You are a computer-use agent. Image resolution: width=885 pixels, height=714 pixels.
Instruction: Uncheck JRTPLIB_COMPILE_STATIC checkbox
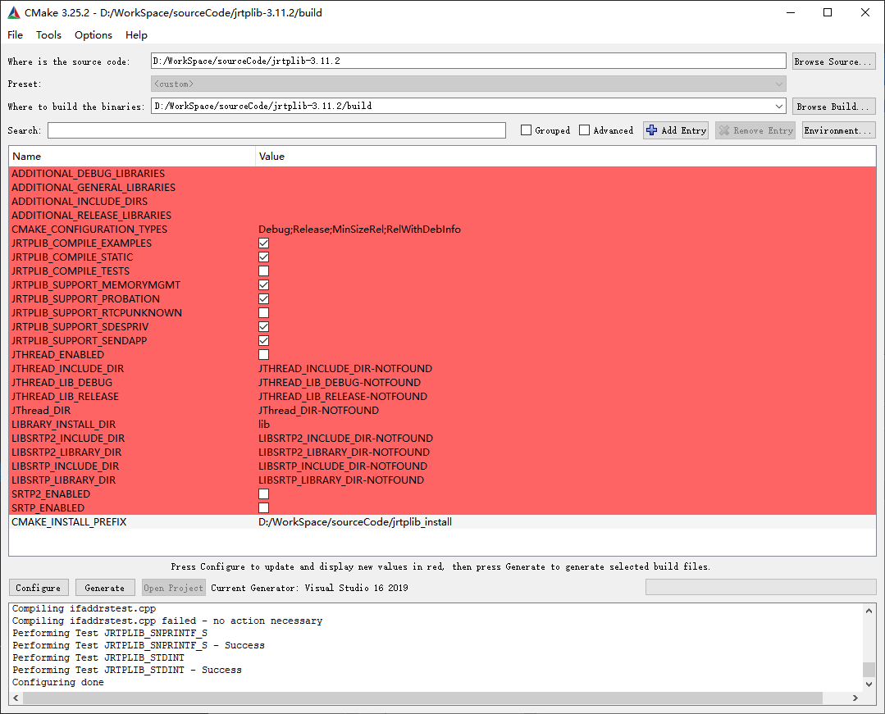pyautogui.click(x=263, y=257)
